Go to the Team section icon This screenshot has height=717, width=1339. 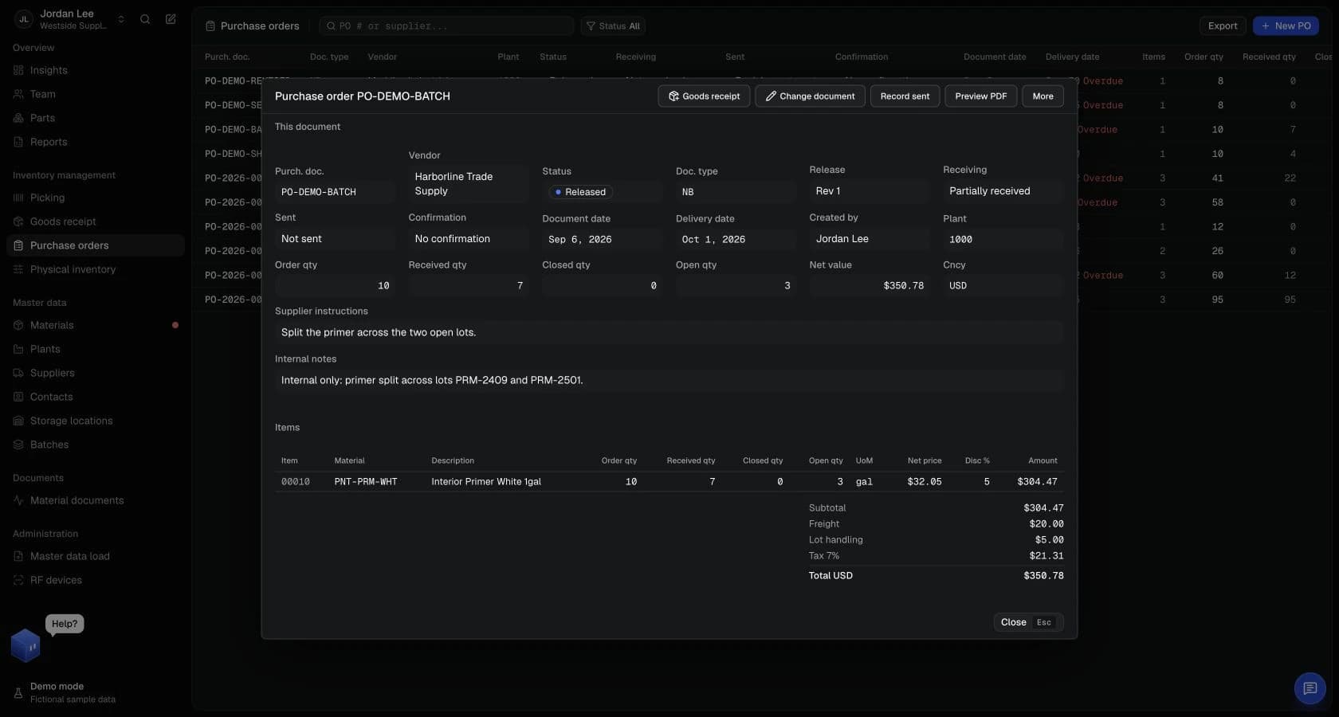(x=18, y=94)
